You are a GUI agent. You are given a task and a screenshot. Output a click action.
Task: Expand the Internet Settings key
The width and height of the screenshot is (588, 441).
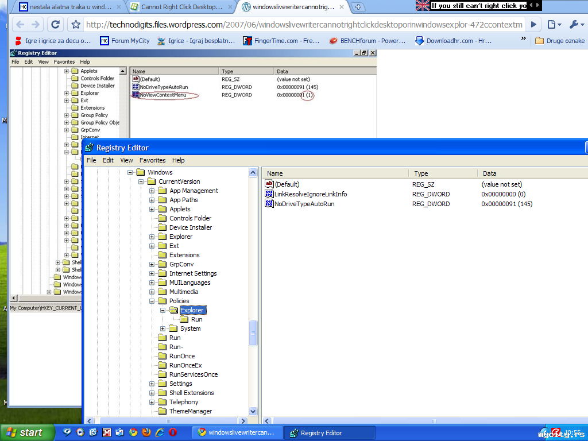pos(152,273)
